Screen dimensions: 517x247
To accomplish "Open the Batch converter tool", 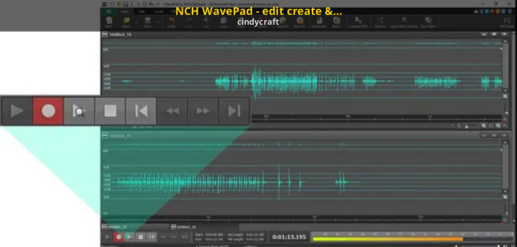I will (x=337, y=22).
